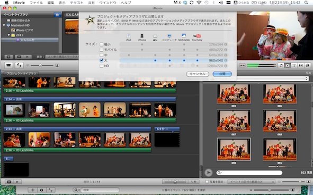Open the 編集 menu
The height and width of the screenshot is (195, 313).
coord(51,3)
